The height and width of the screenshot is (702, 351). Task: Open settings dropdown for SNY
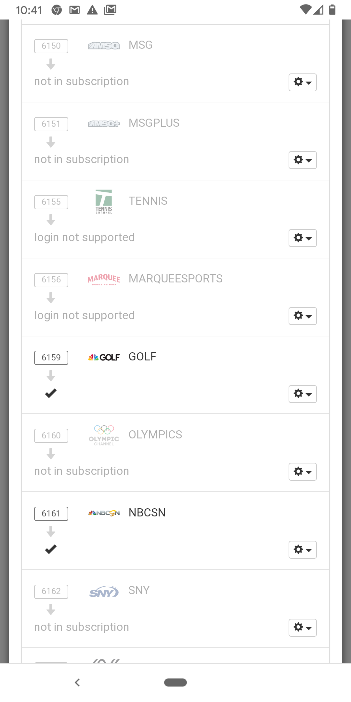[303, 628]
